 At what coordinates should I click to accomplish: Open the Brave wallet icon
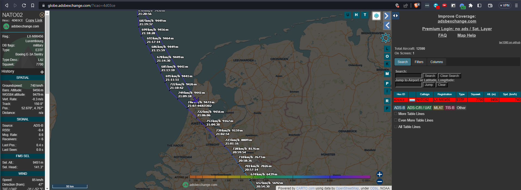point(490,5)
